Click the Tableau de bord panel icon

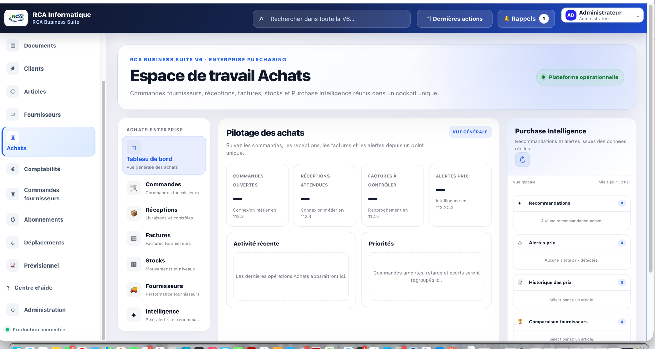[134, 148]
